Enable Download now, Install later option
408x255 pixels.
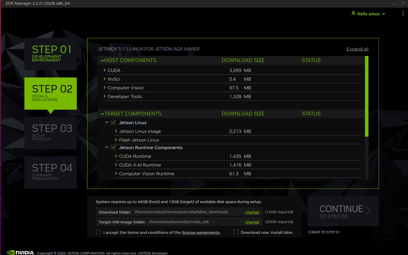point(236,232)
